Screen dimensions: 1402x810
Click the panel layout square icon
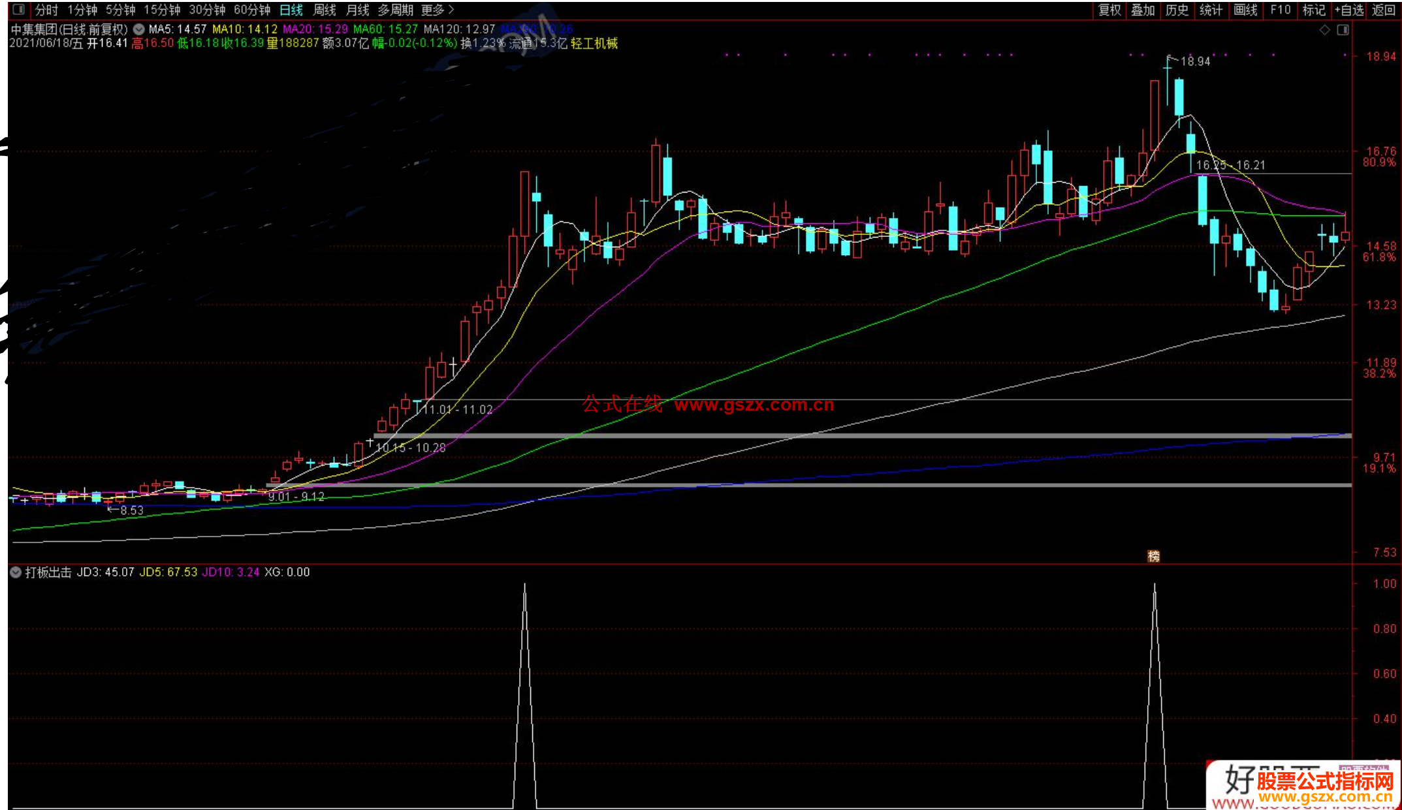pyautogui.click(x=1343, y=30)
